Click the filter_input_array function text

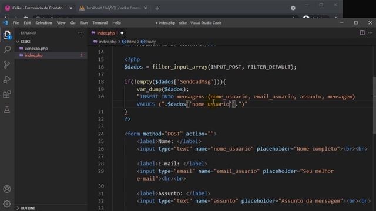(180, 67)
